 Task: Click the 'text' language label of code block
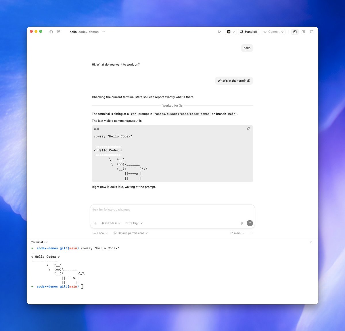pyautogui.click(x=96, y=129)
